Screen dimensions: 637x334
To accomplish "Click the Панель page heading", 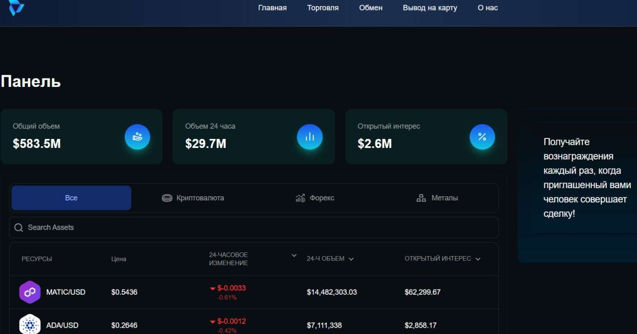I will coord(31,81).
